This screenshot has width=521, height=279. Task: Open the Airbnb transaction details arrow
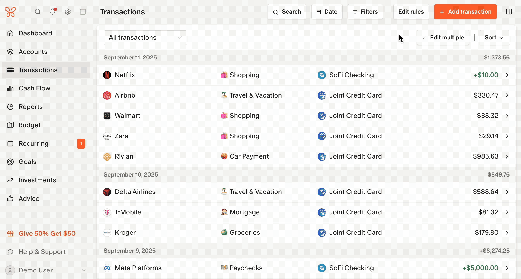pyautogui.click(x=507, y=95)
